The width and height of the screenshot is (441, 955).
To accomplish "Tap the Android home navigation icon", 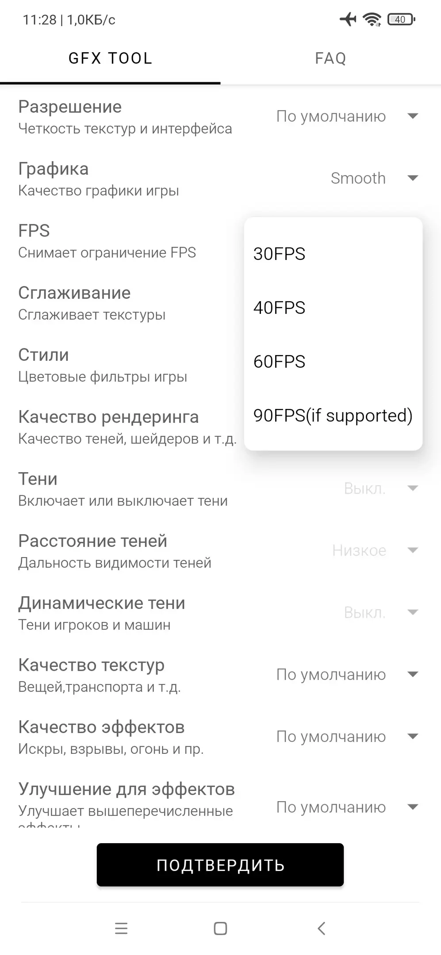I will click(220, 928).
